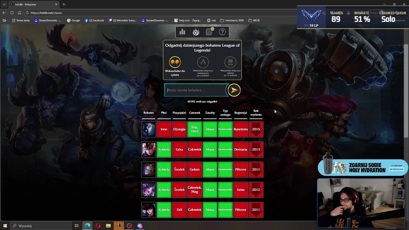
Task: Click the Pozycja(e) column header
Action: pyautogui.click(x=179, y=113)
